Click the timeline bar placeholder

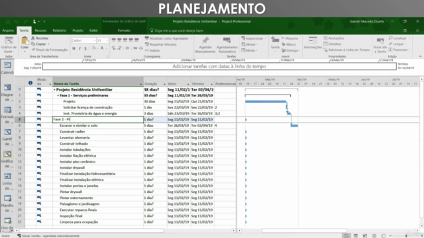coord(219,66)
